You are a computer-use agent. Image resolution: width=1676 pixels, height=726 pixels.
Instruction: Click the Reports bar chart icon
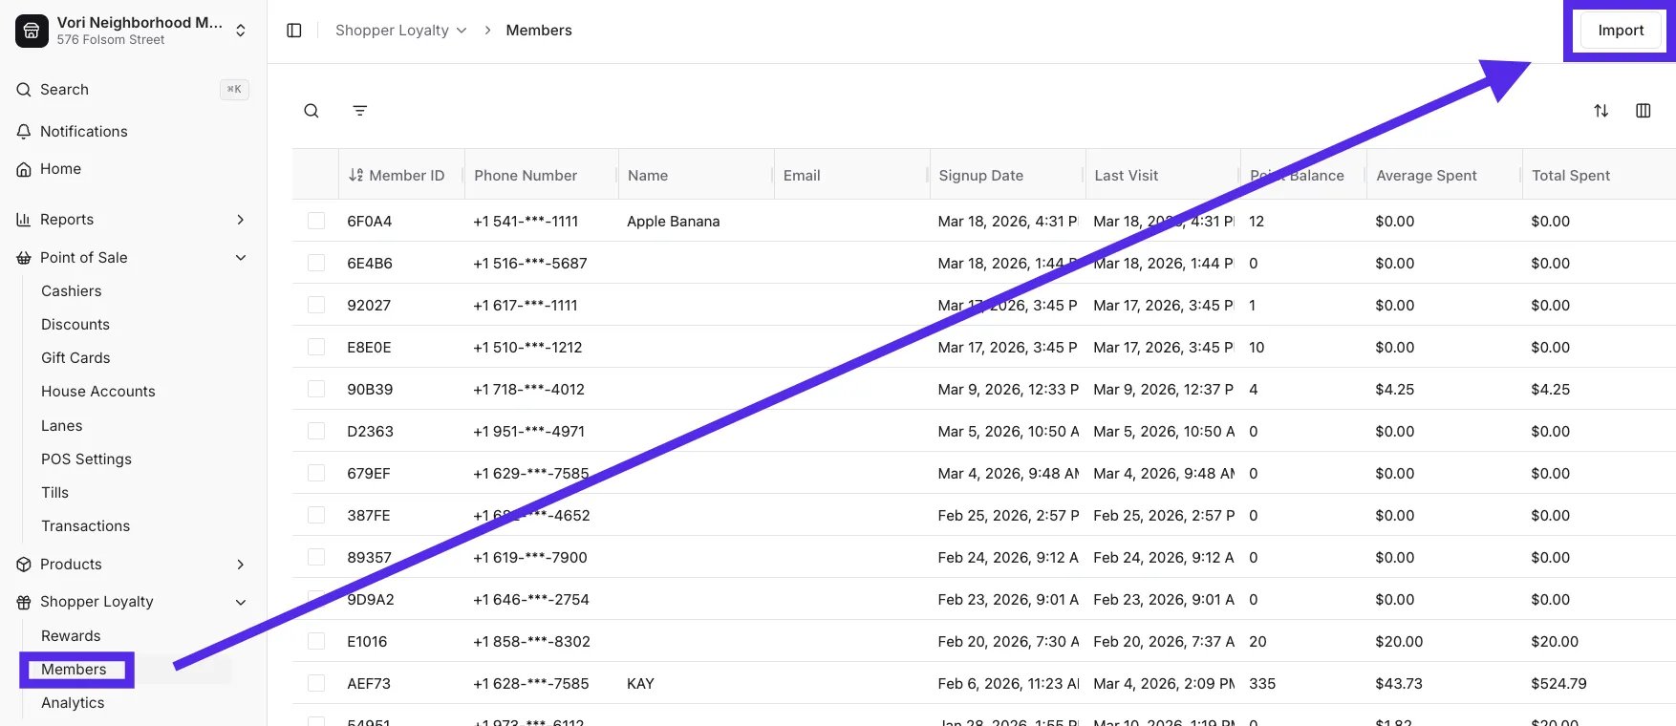(24, 220)
